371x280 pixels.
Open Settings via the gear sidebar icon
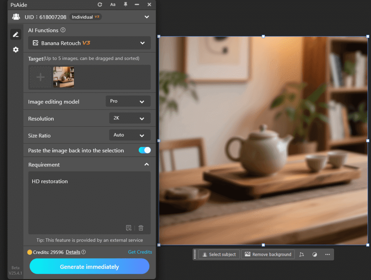(x=15, y=50)
